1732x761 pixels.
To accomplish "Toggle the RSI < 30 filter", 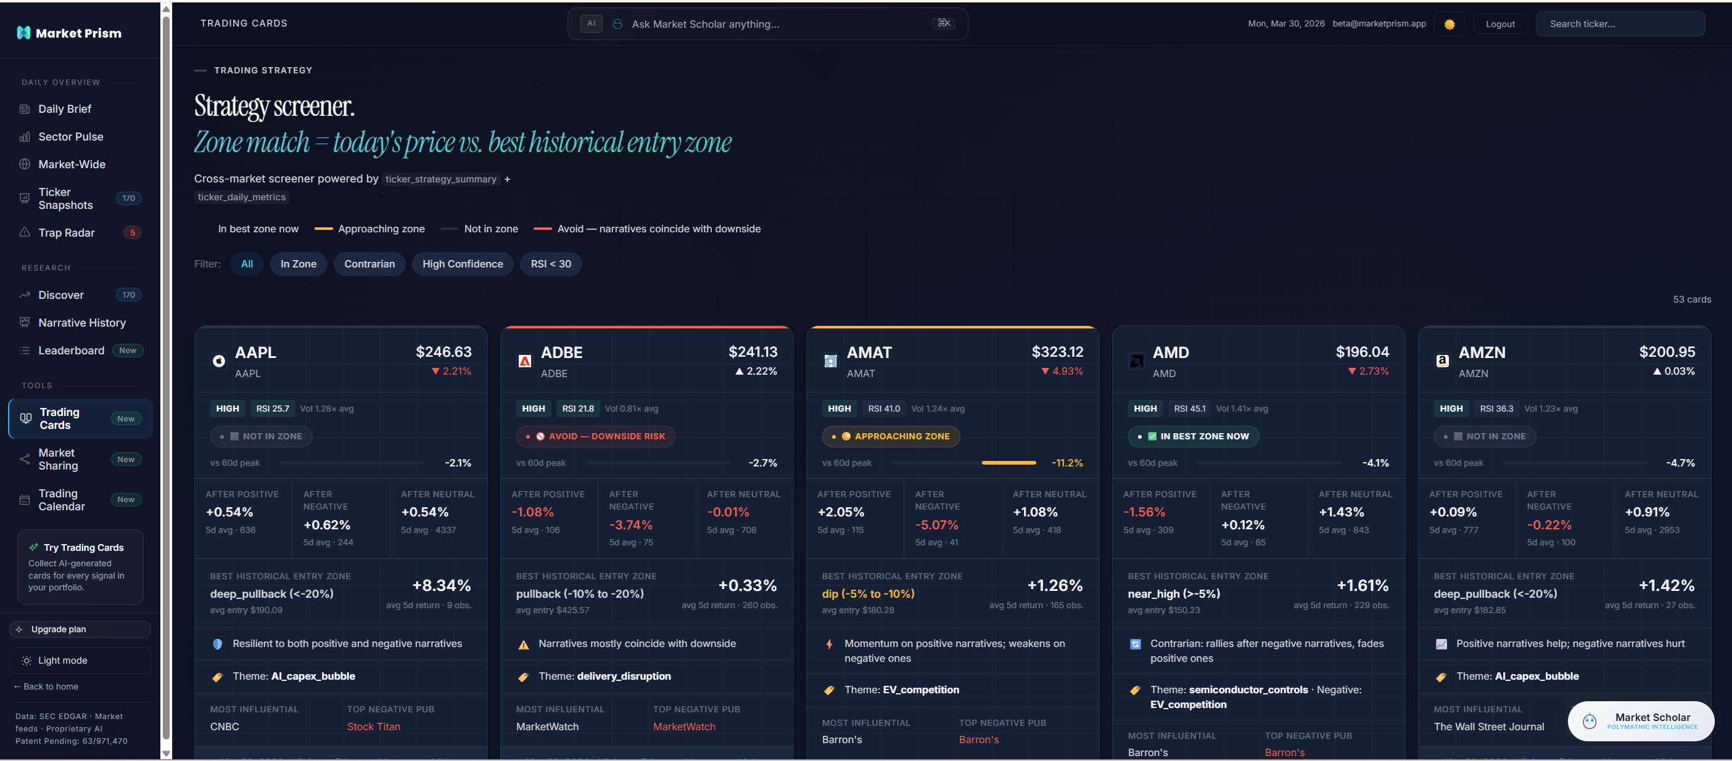I will [x=551, y=263].
